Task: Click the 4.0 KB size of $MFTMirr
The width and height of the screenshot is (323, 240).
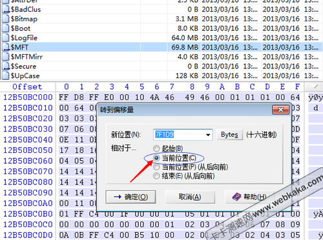Action: pos(188,57)
